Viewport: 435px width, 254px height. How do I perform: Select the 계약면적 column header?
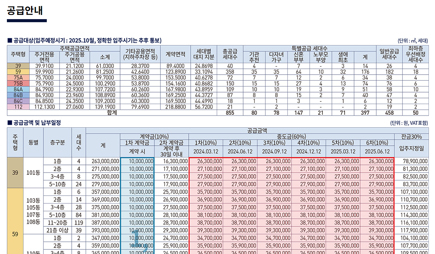click(175, 54)
